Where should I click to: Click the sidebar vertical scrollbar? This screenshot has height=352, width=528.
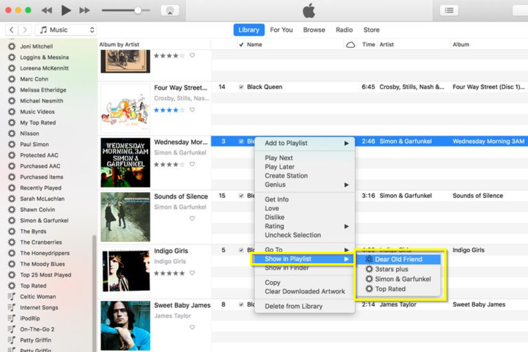point(94,293)
